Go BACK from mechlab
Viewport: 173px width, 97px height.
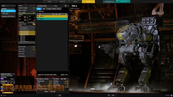pos(8,6)
